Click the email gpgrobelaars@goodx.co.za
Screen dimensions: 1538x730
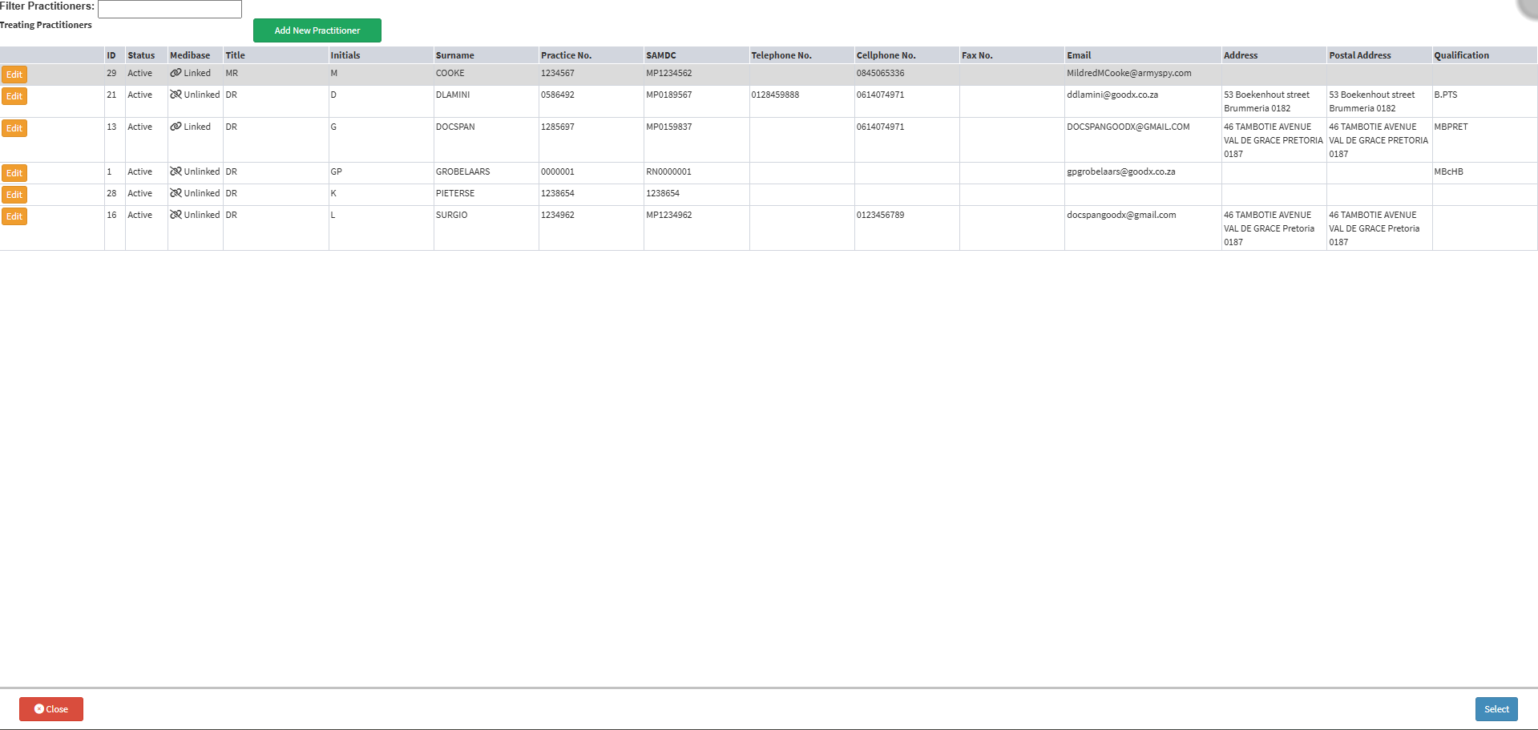click(1121, 171)
